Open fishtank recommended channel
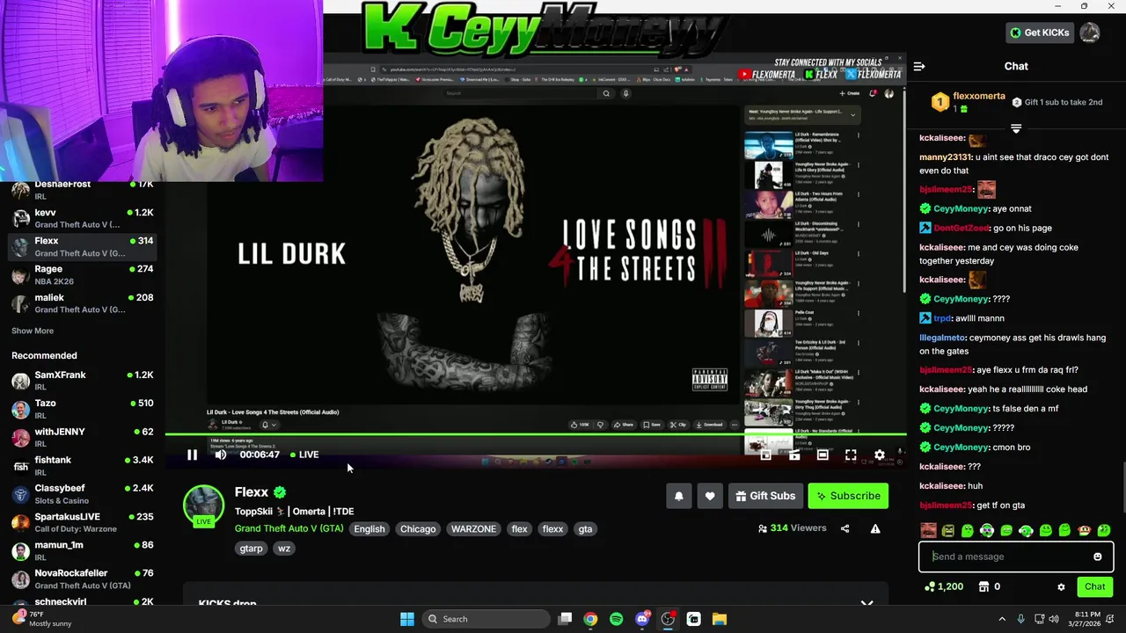1126x633 pixels. click(x=83, y=466)
